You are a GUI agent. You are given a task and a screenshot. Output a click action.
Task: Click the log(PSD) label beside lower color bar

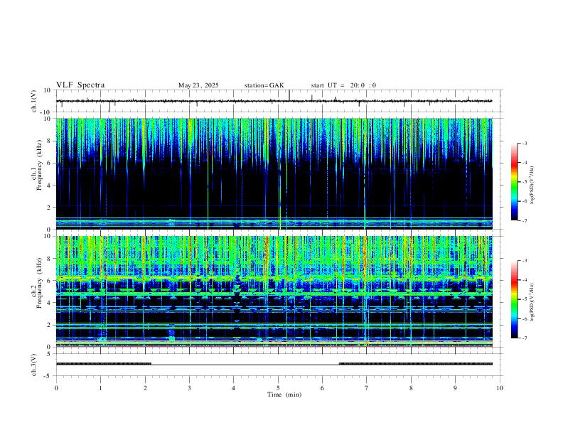point(532,302)
